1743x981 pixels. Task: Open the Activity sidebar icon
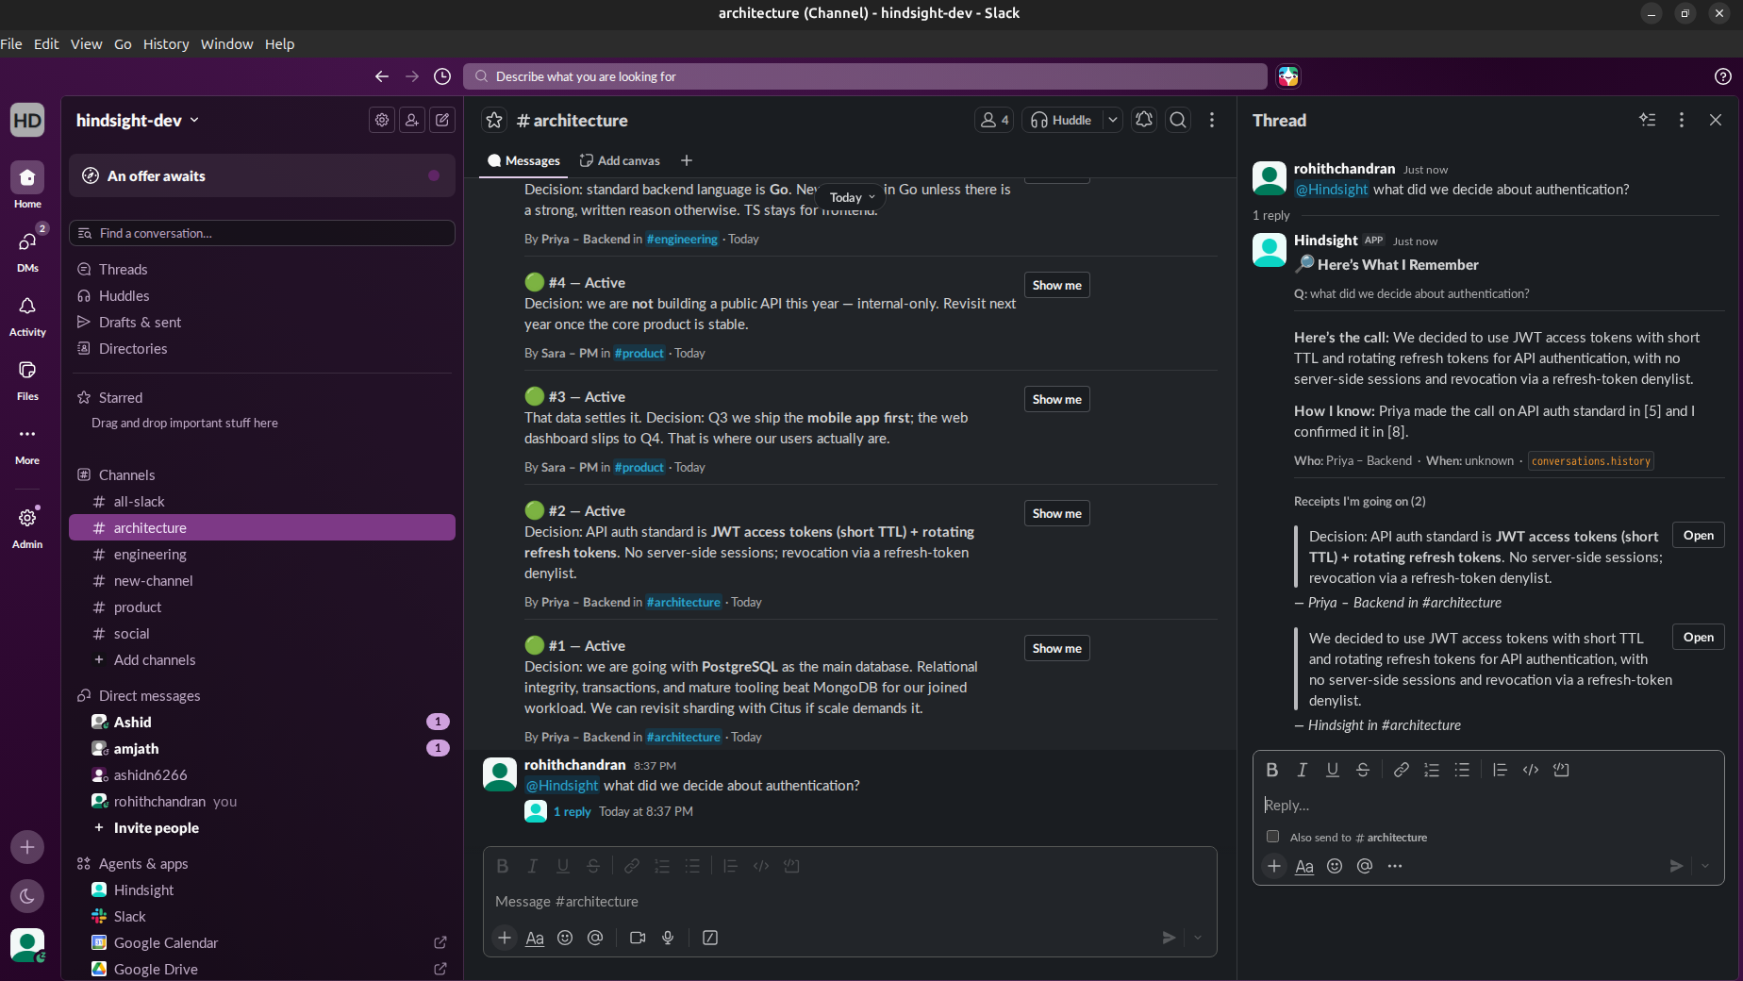click(x=27, y=315)
